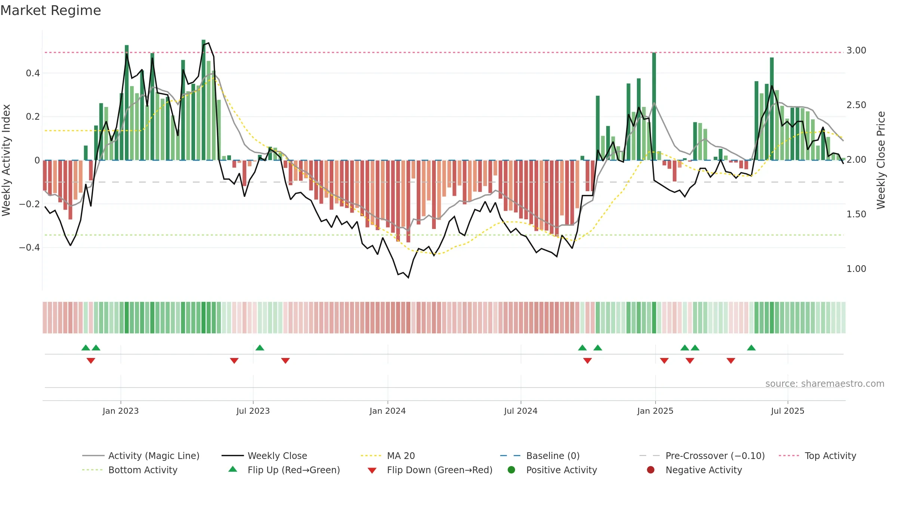Viewport: 897px width, 505px height.
Task: Click the −0.4 tick on the activity axis
Action: coord(30,247)
